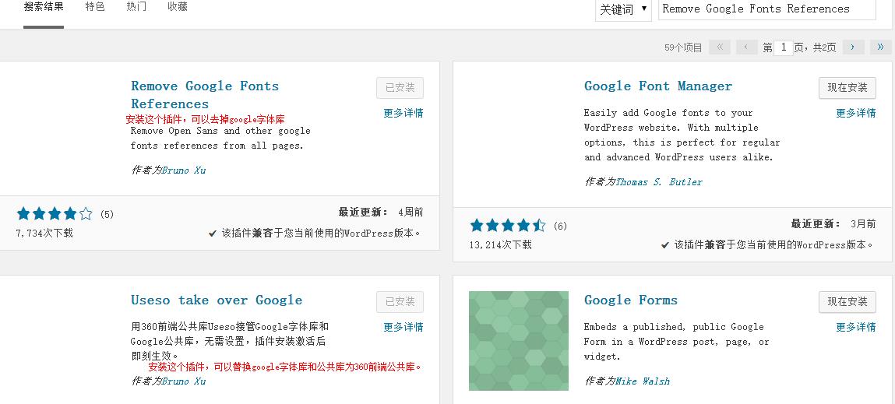Image resolution: width=895 pixels, height=404 pixels.
Task: Jump to the last results page
Action: click(880, 47)
